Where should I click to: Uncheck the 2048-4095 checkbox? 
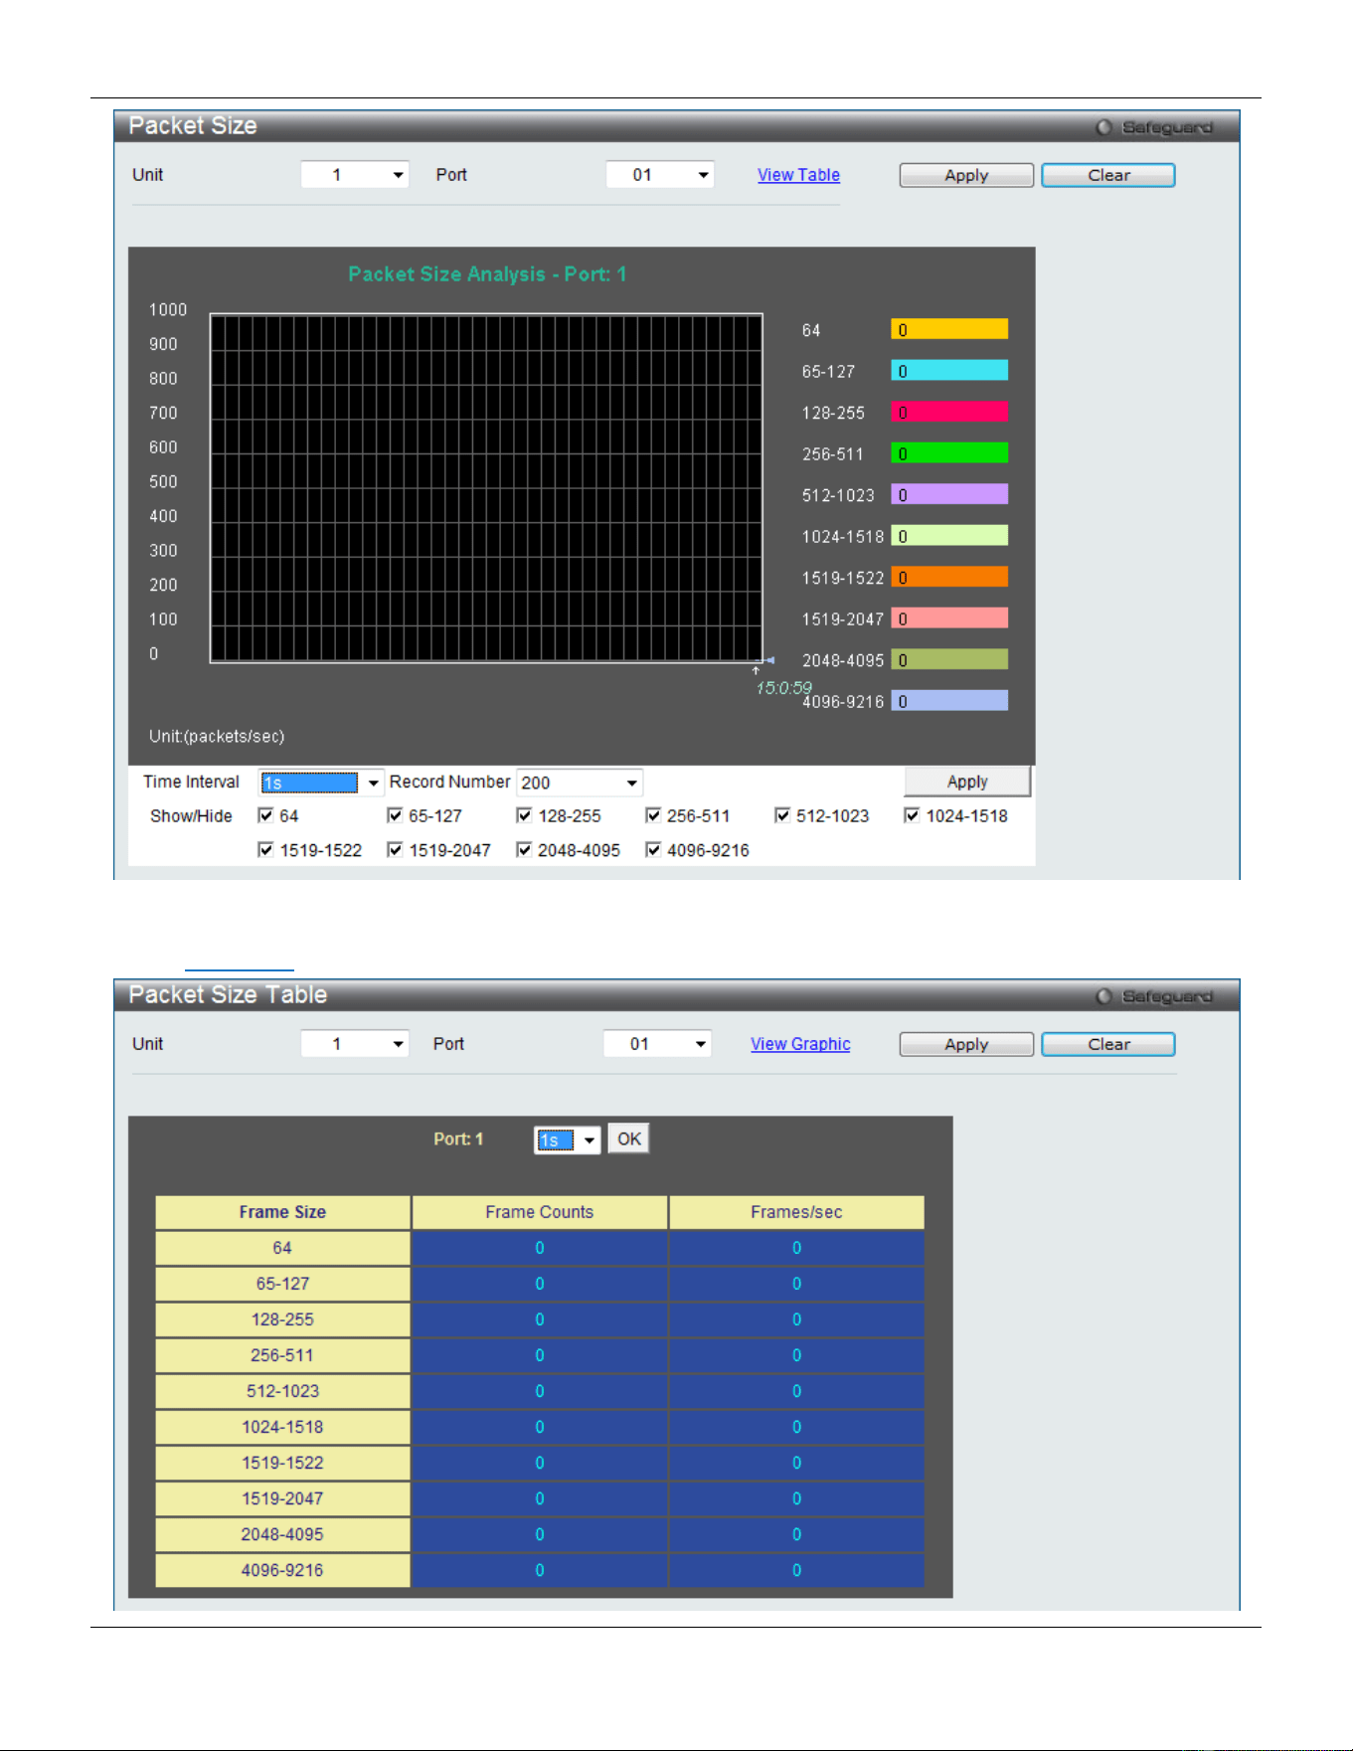point(524,849)
